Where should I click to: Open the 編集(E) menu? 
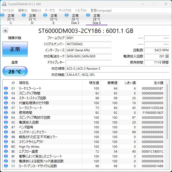[23, 10]
